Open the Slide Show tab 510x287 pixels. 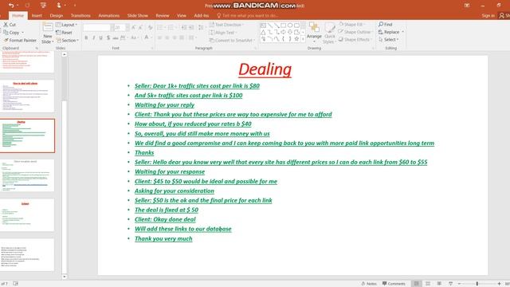(138, 16)
